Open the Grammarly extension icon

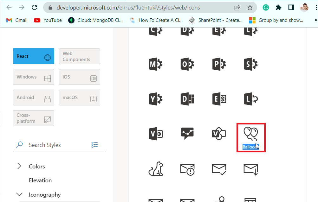[266, 8]
